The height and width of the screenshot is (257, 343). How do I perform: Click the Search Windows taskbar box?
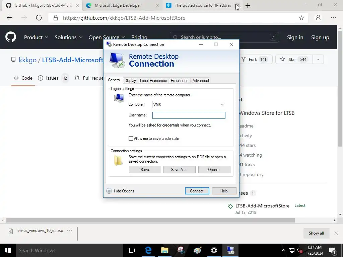(70, 250)
